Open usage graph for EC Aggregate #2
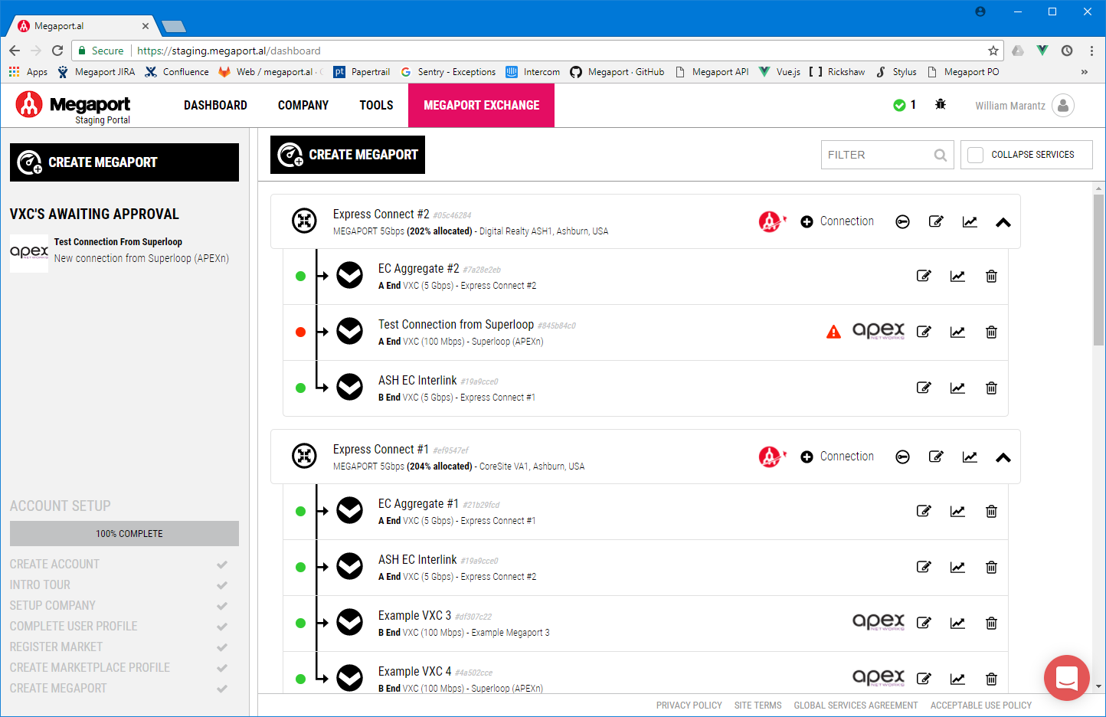 pos(957,276)
